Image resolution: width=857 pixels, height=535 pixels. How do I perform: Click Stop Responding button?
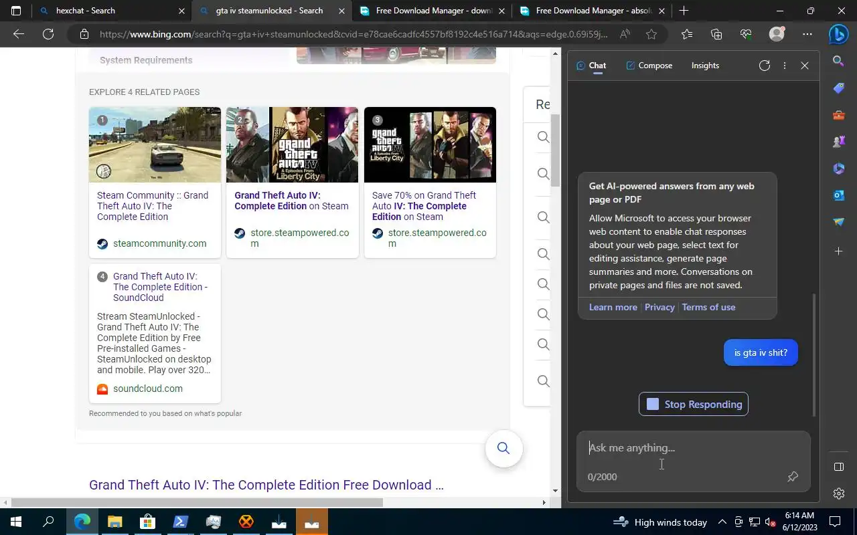(x=694, y=404)
